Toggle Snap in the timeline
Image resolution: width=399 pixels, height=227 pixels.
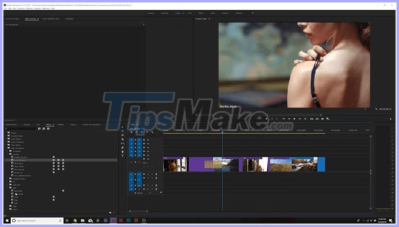click(137, 132)
